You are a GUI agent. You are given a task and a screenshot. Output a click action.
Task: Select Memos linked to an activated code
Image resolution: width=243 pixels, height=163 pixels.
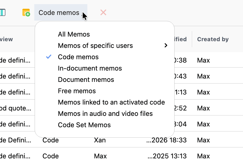111,102
